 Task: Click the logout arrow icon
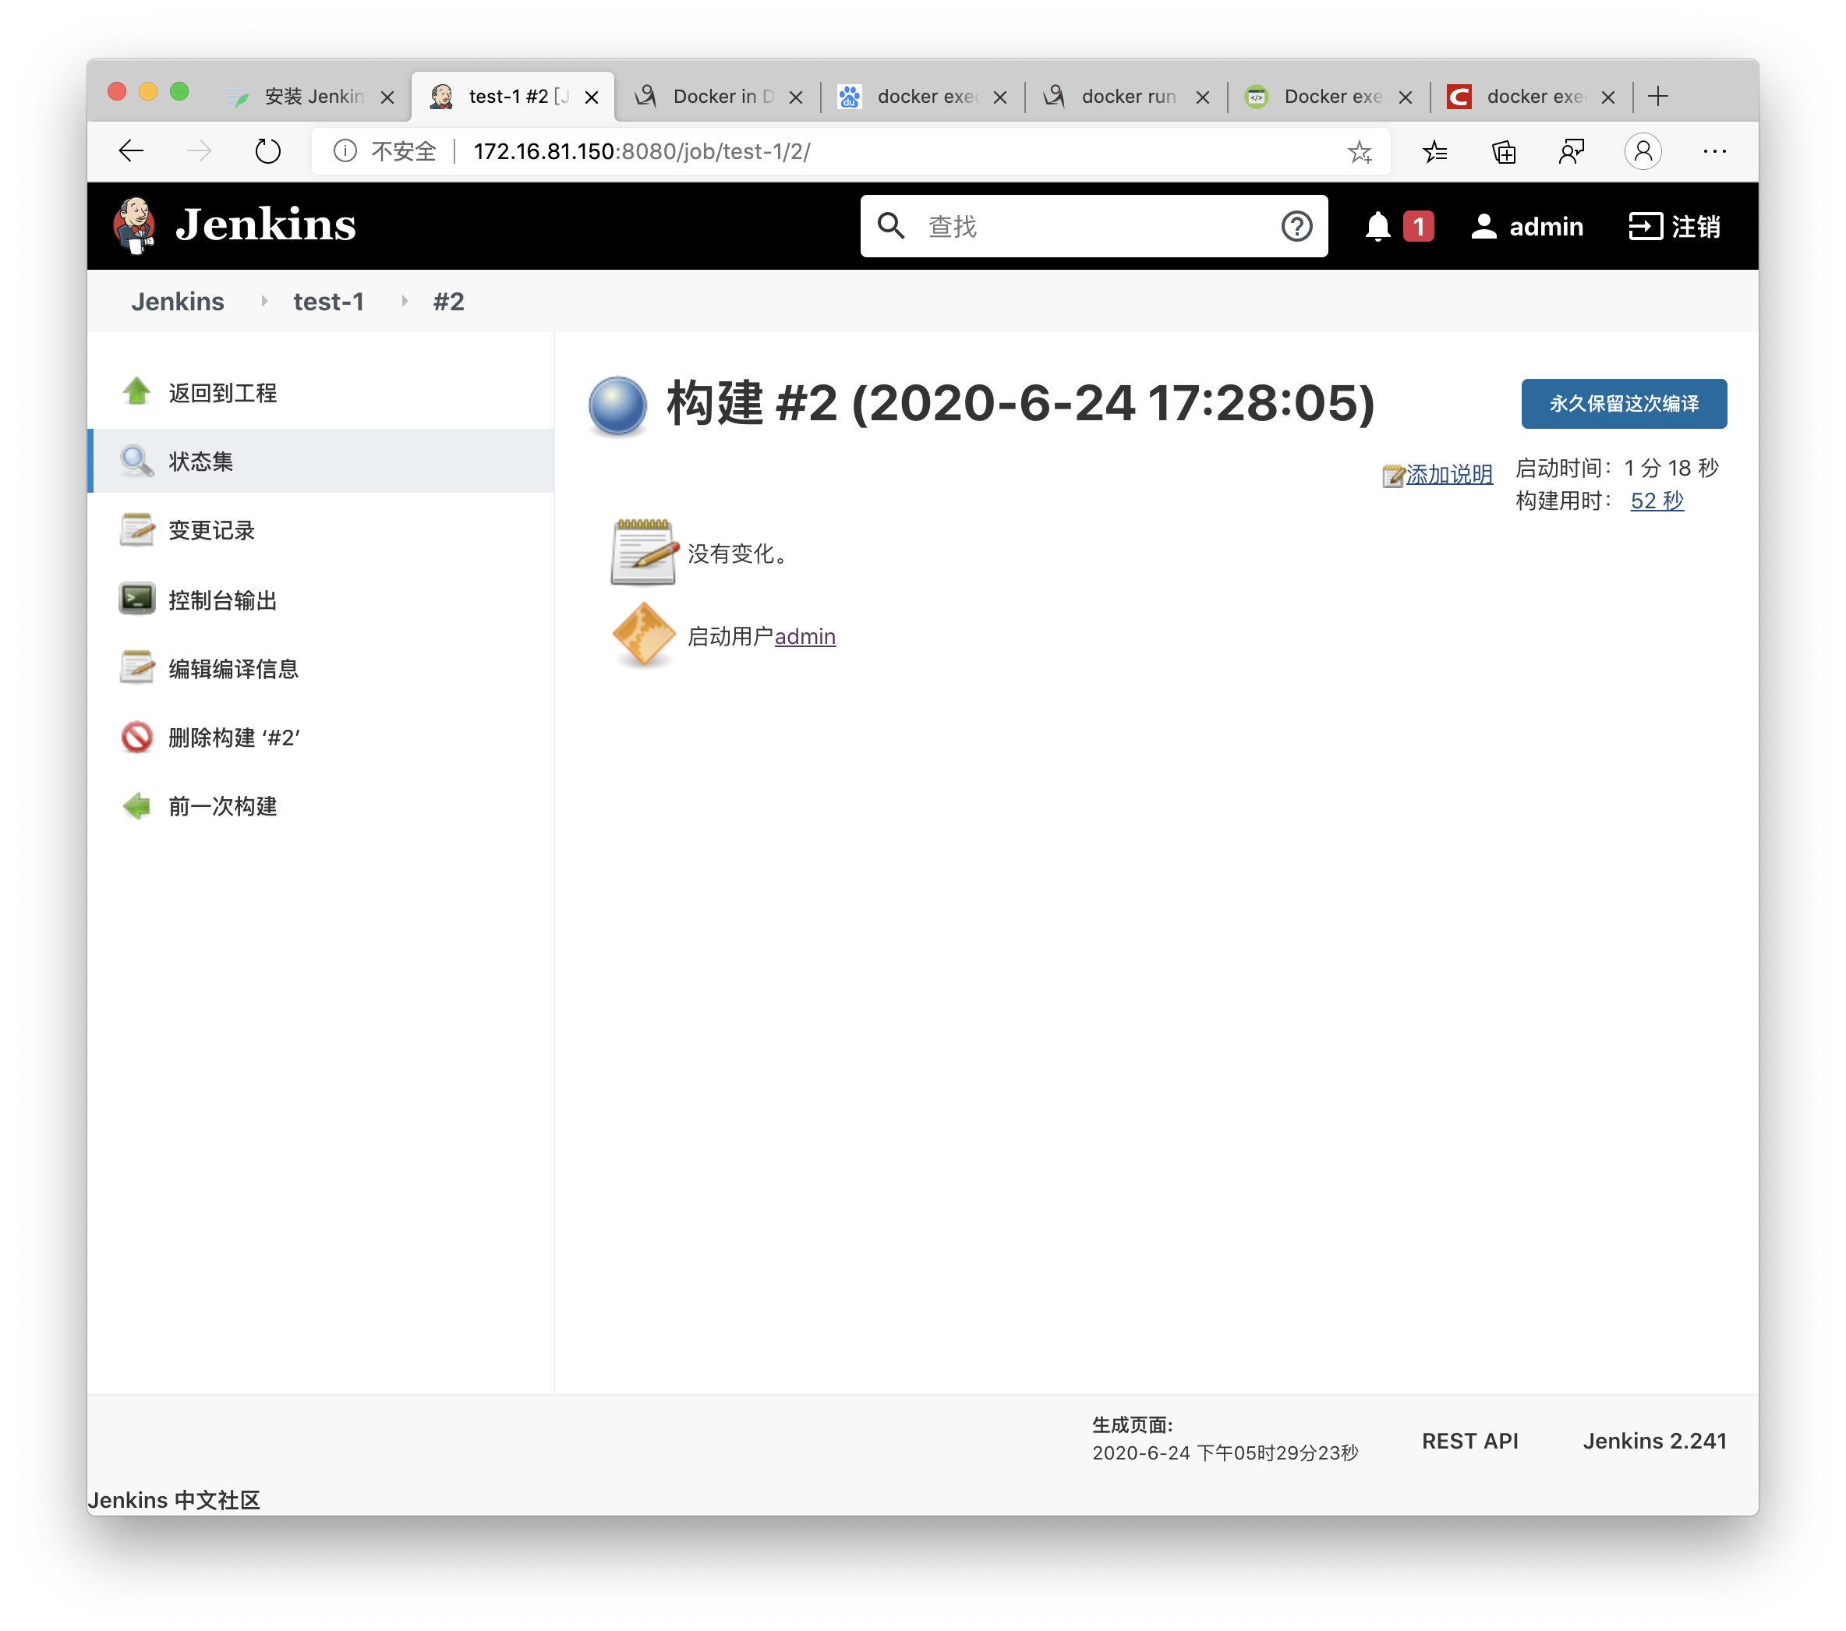(x=1645, y=226)
